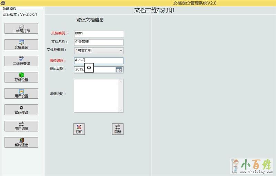Click the 详细说明 scrollbar up arrow

click(x=121, y=82)
